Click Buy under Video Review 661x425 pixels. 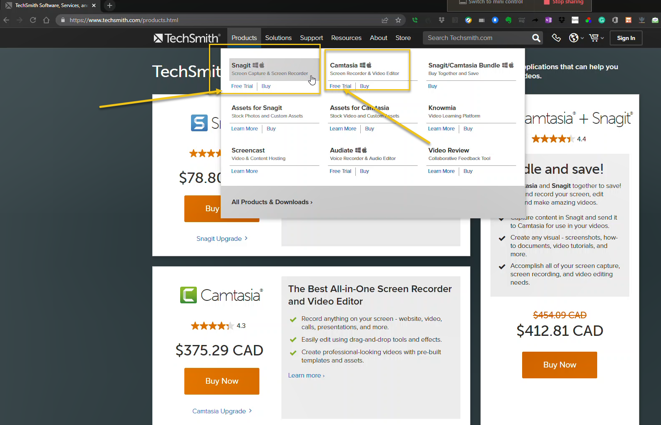click(x=468, y=171)
